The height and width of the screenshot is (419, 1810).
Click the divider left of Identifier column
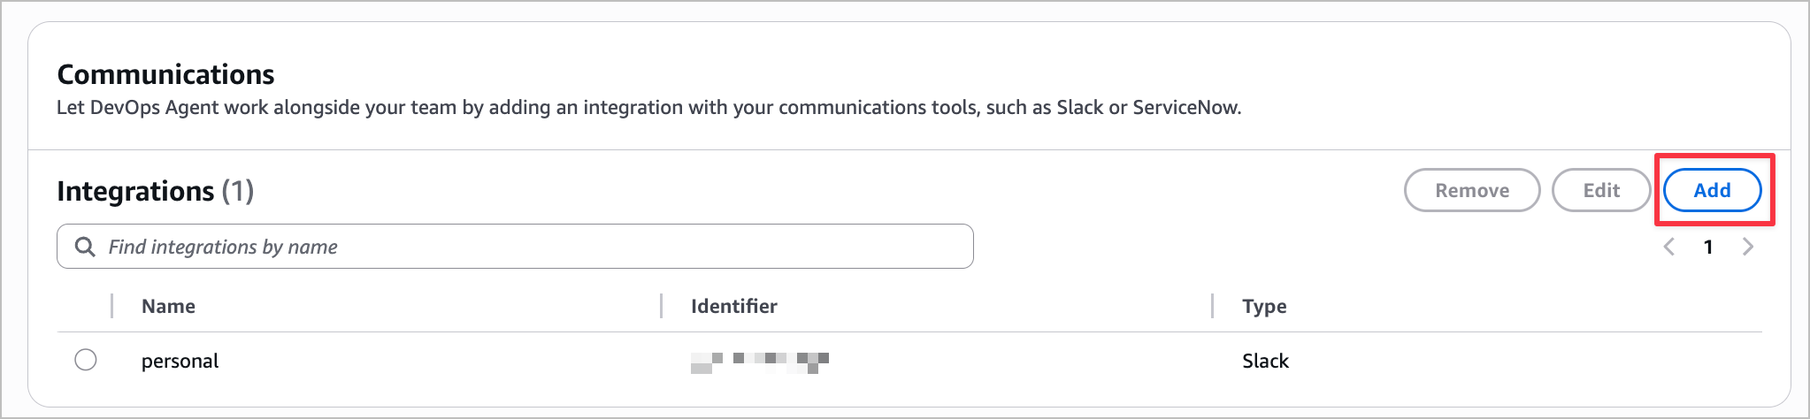click(x=662, y=306)
